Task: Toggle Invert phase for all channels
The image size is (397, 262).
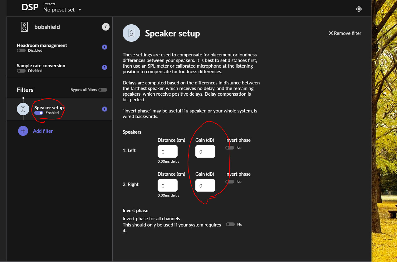Action: tap(230, 224)
